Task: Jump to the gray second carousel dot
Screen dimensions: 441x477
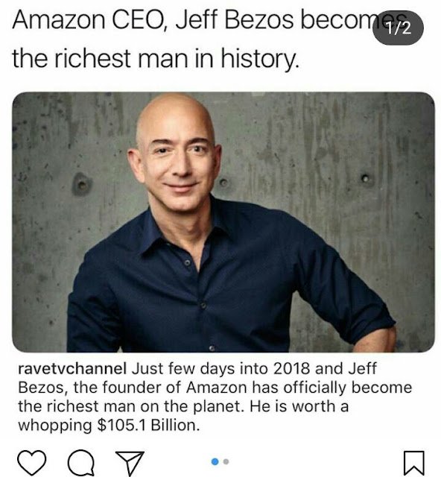Action: point(226,461)
